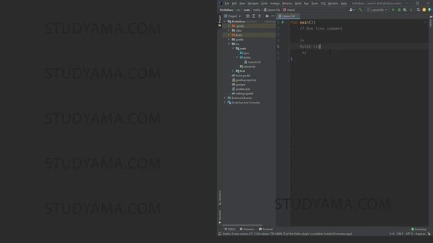Viewport: 433px width, 243px height.
Task: Expand the build folder
Action: [x=229, y=35]
